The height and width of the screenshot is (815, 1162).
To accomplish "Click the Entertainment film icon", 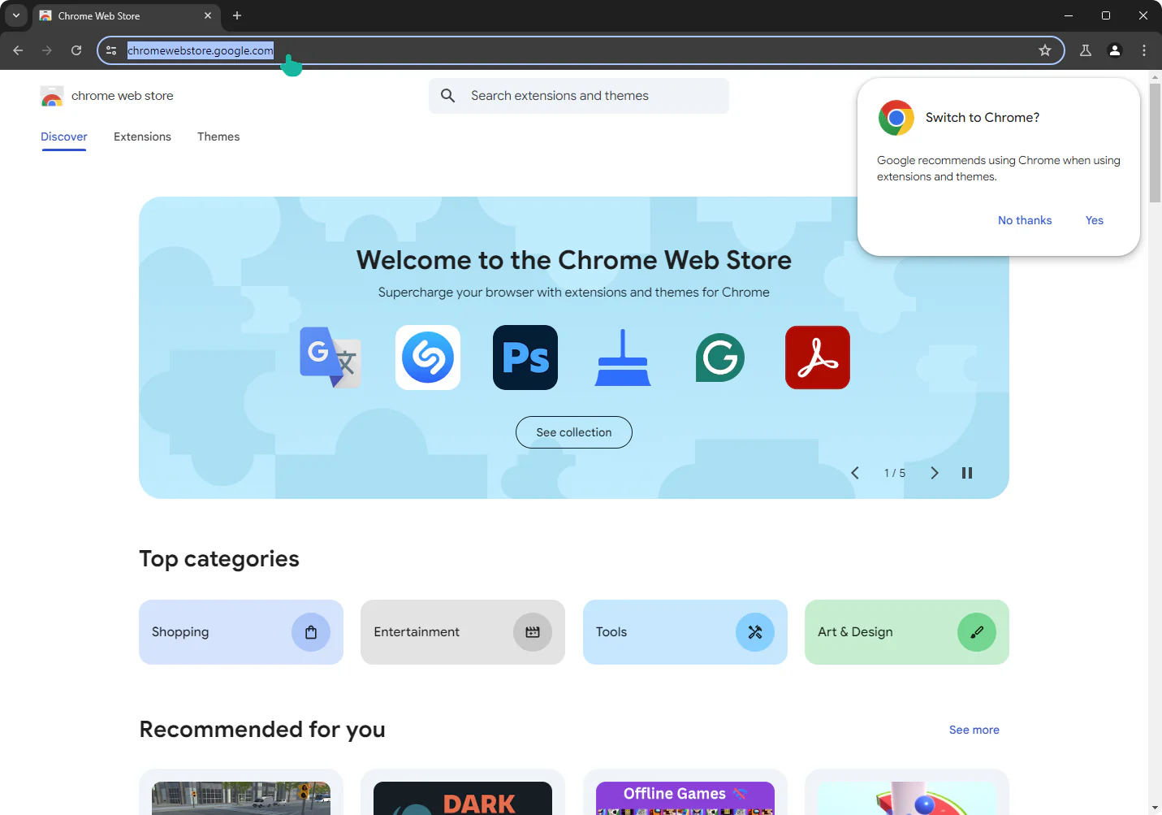I will tap(533, 632).
